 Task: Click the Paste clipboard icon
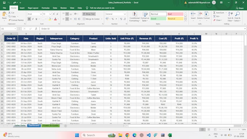point(4,15)
